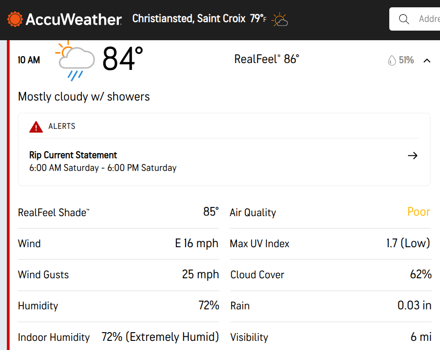Screen dimensions: 440x350
Task: Click Christiansted, Saint Croix location link
Action: point(189,19)
